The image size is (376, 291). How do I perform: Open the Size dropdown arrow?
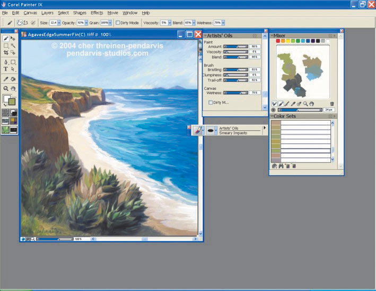tap(59, 23)
